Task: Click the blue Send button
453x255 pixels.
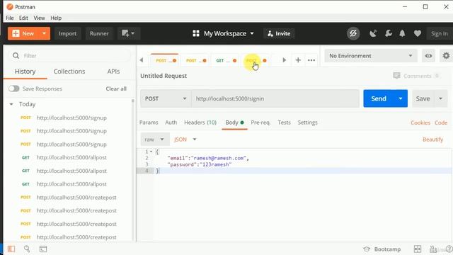Action: point(379,98)
